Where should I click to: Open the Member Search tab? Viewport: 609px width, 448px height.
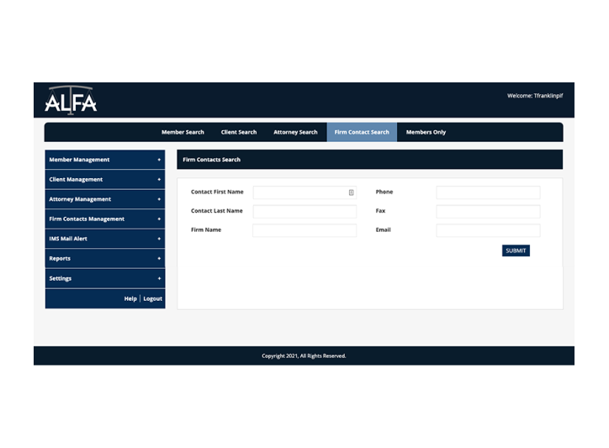click(183, 132)
